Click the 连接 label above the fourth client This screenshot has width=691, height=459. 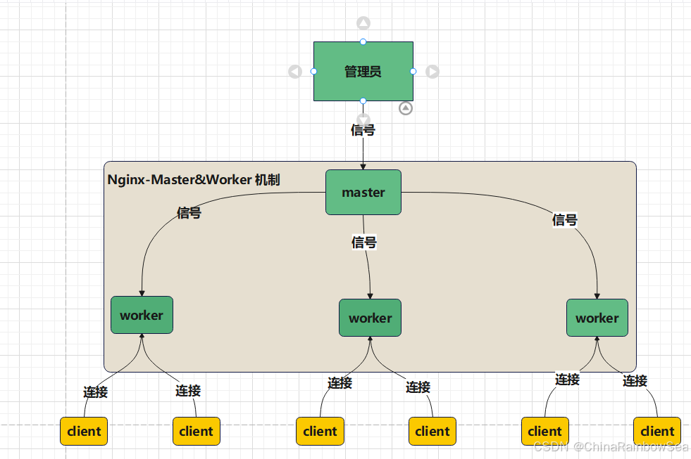point(418,387)
